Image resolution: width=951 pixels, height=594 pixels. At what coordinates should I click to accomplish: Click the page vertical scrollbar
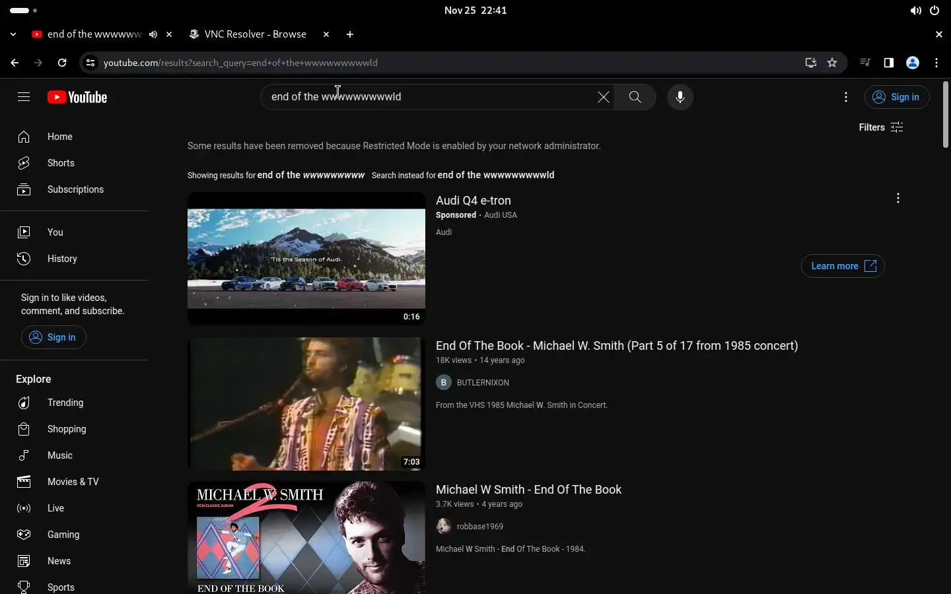946,114
